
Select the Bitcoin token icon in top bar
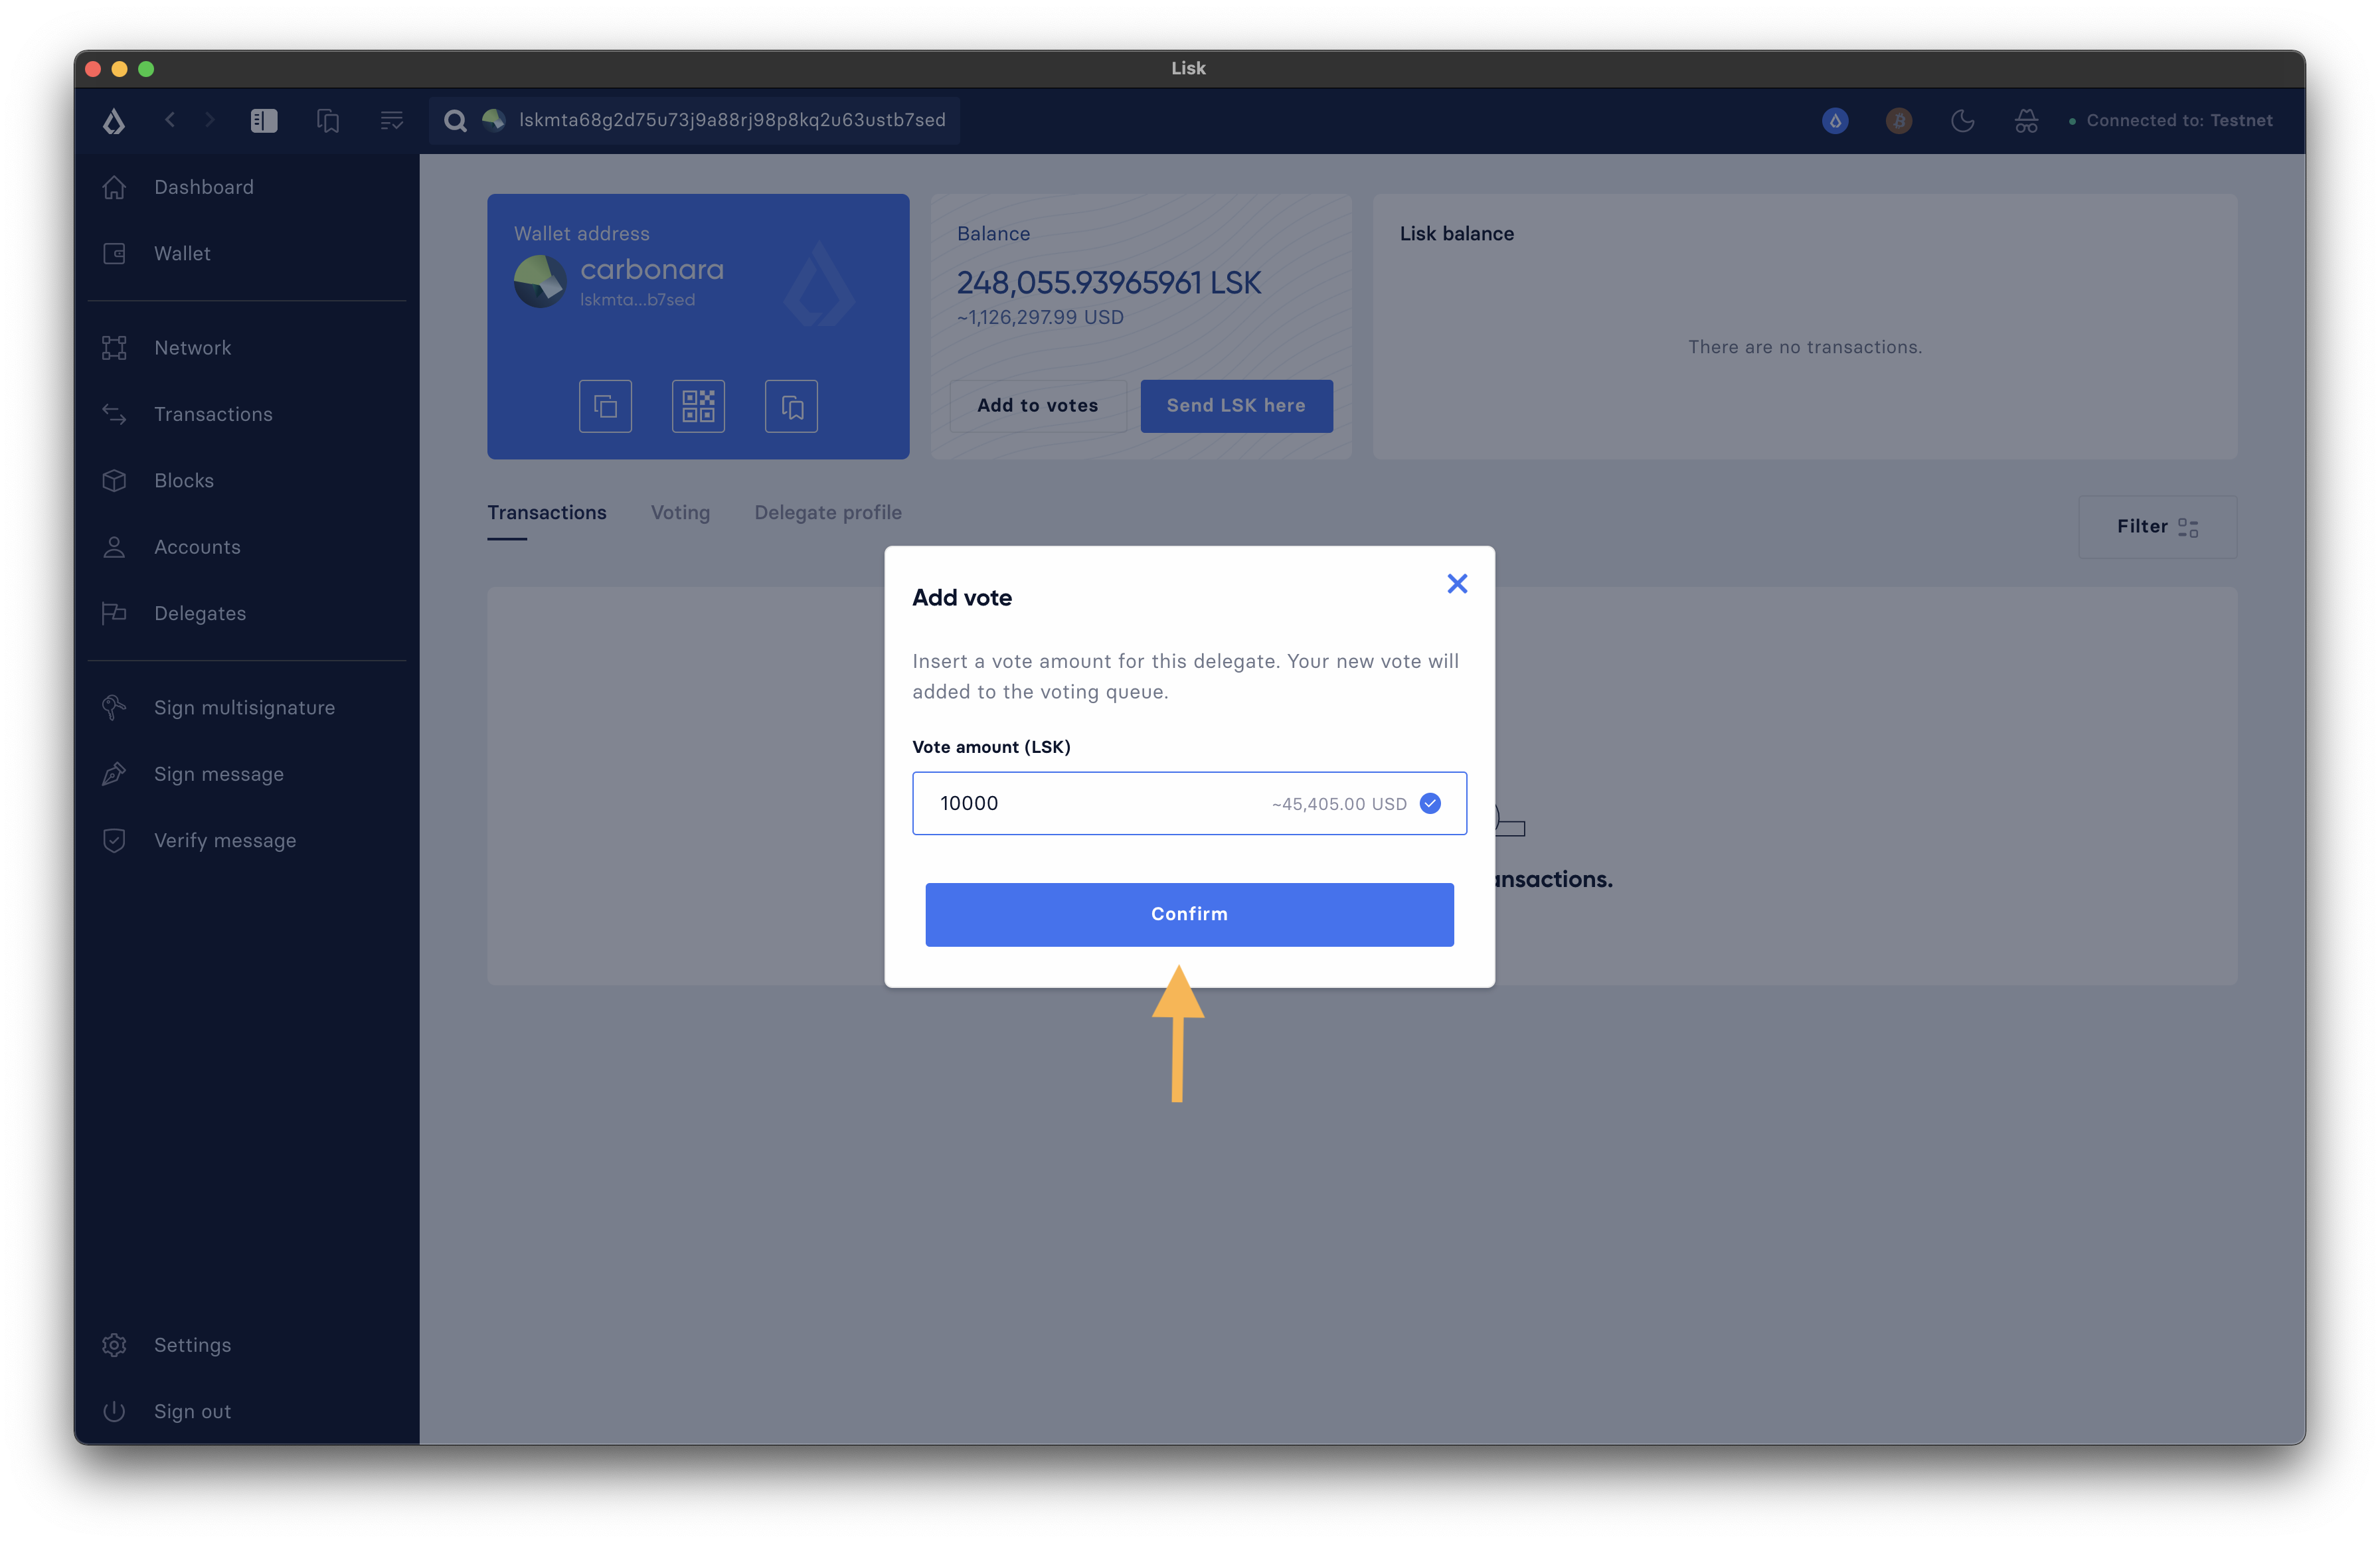pyautogui.click(x=1898, y=121)
